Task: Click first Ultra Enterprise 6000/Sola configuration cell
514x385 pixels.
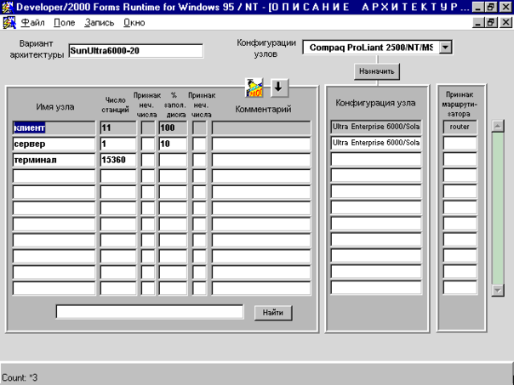Action: 376,127
